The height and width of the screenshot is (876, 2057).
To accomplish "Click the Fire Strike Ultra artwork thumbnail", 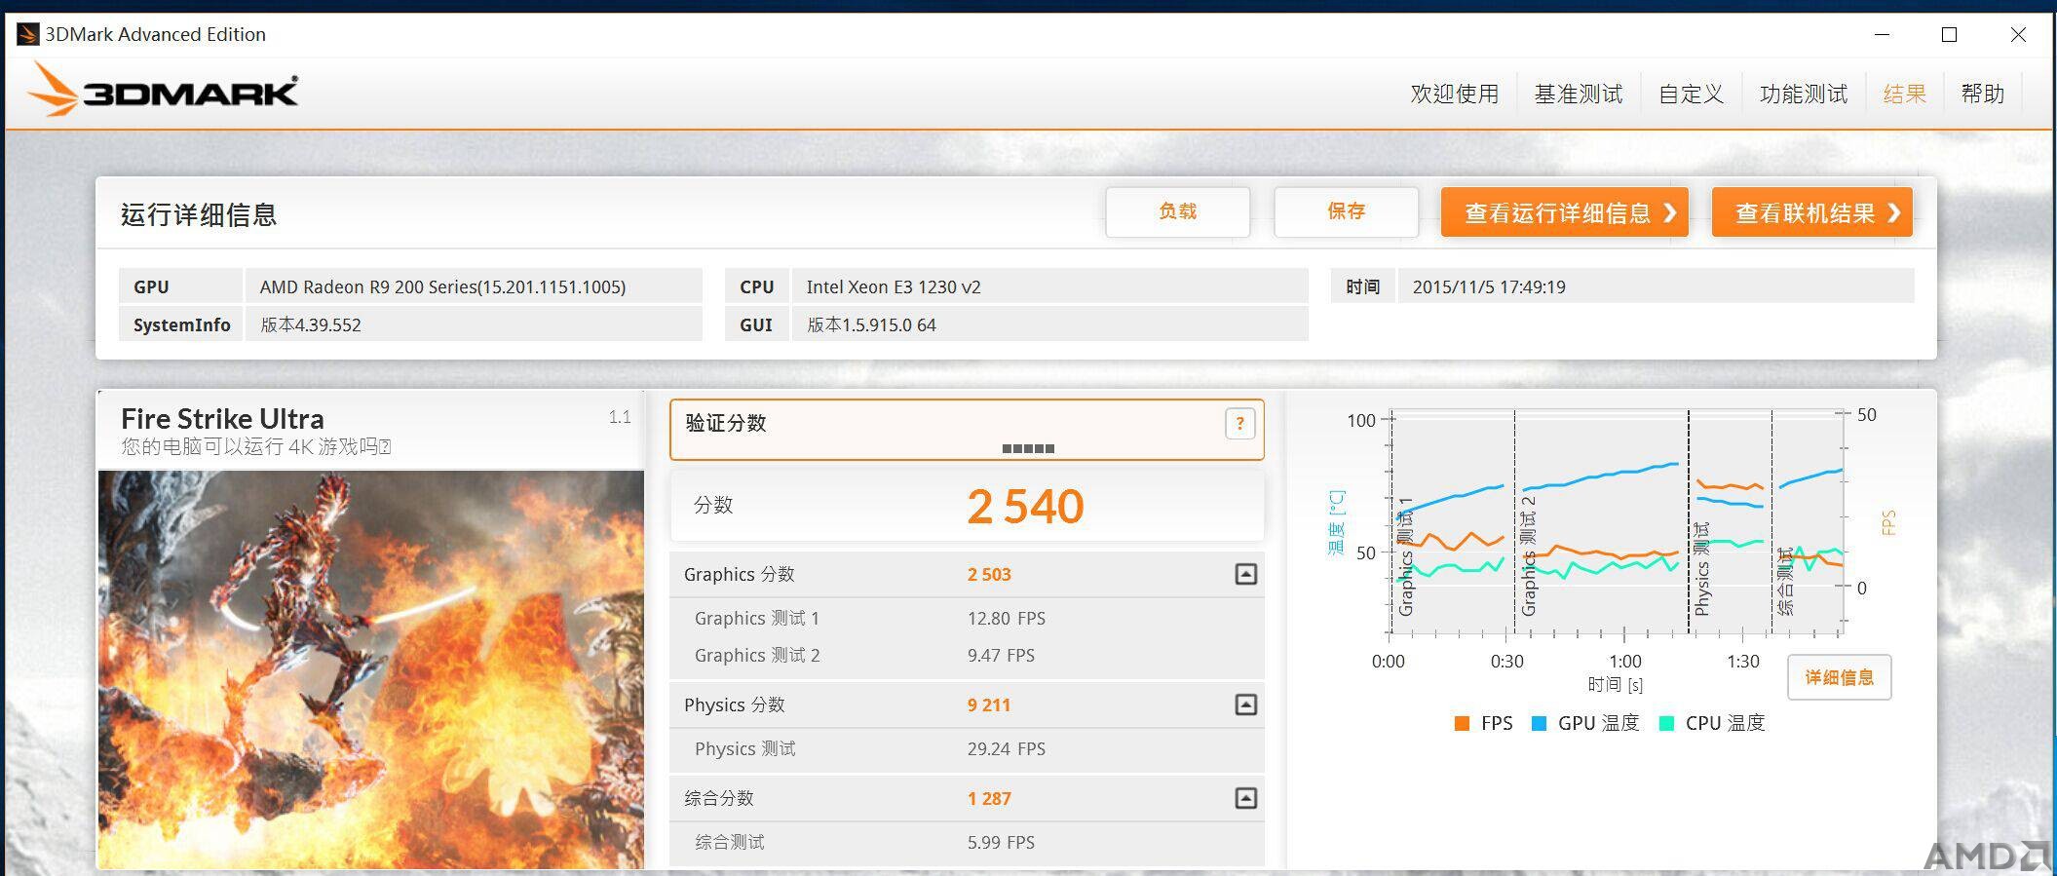I will tap(371, 669).
